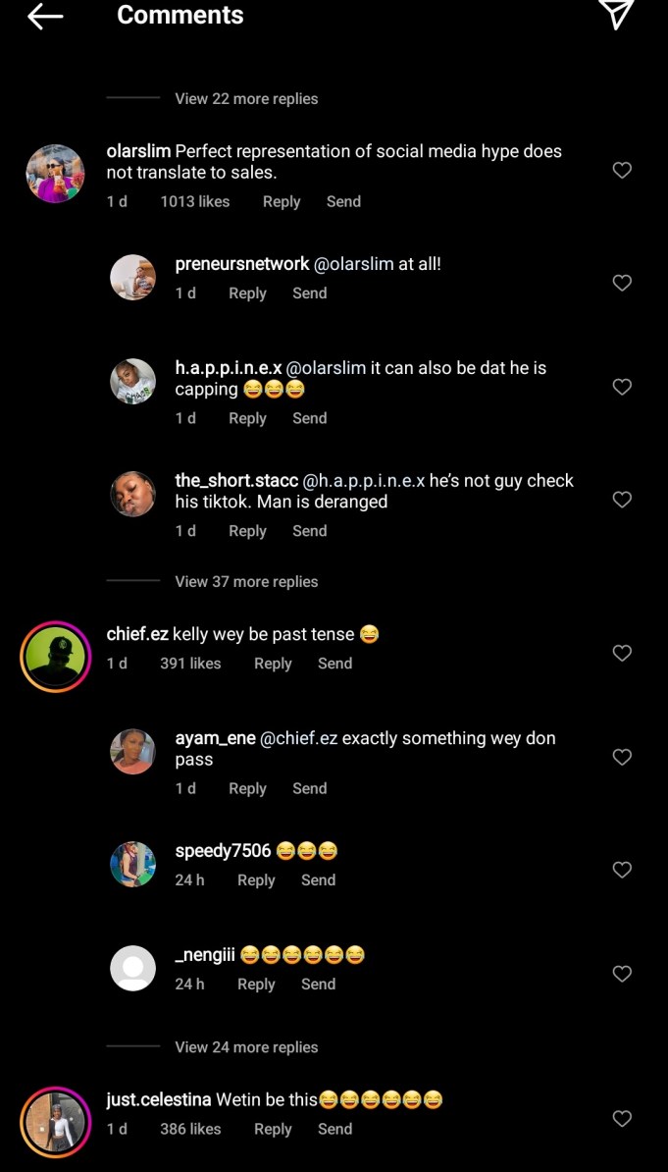Like chief.ez's comment with the heart

[x=622, y=653]
